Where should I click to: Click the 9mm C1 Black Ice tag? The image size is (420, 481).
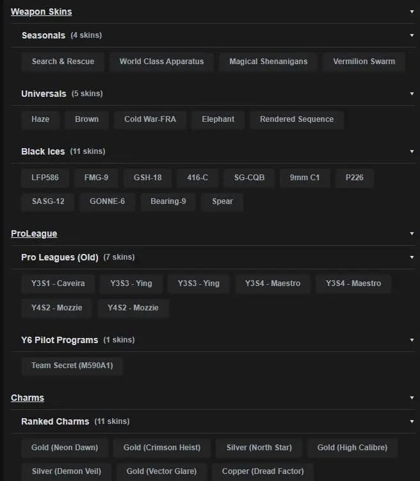click(305, 178)
